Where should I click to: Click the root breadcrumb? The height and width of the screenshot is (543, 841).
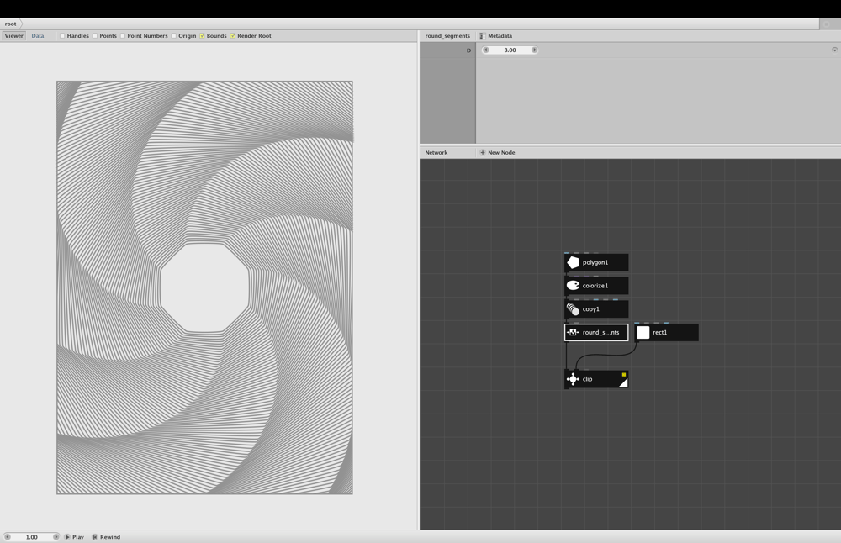click(x=10, y=24)
